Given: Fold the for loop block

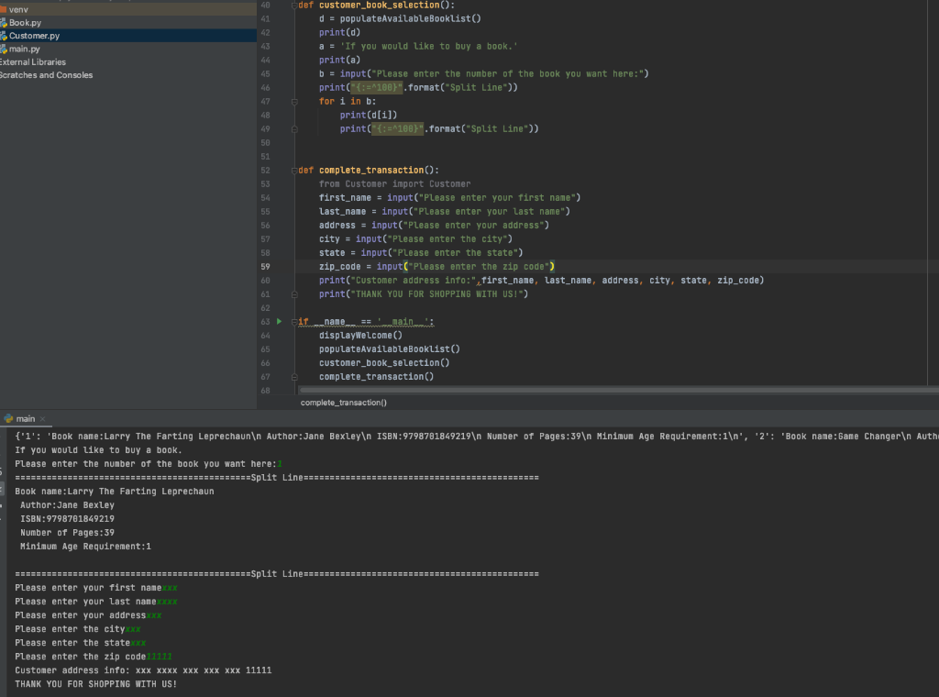Looking at the screenshot, I should 294,102.
